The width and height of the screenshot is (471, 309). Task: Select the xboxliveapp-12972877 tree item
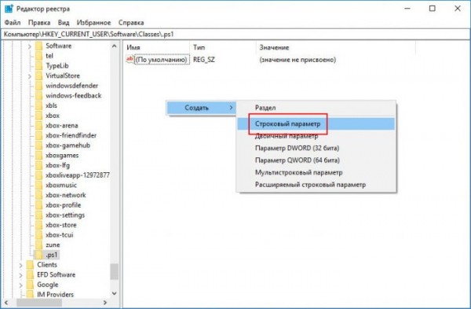tap(77, 175)
